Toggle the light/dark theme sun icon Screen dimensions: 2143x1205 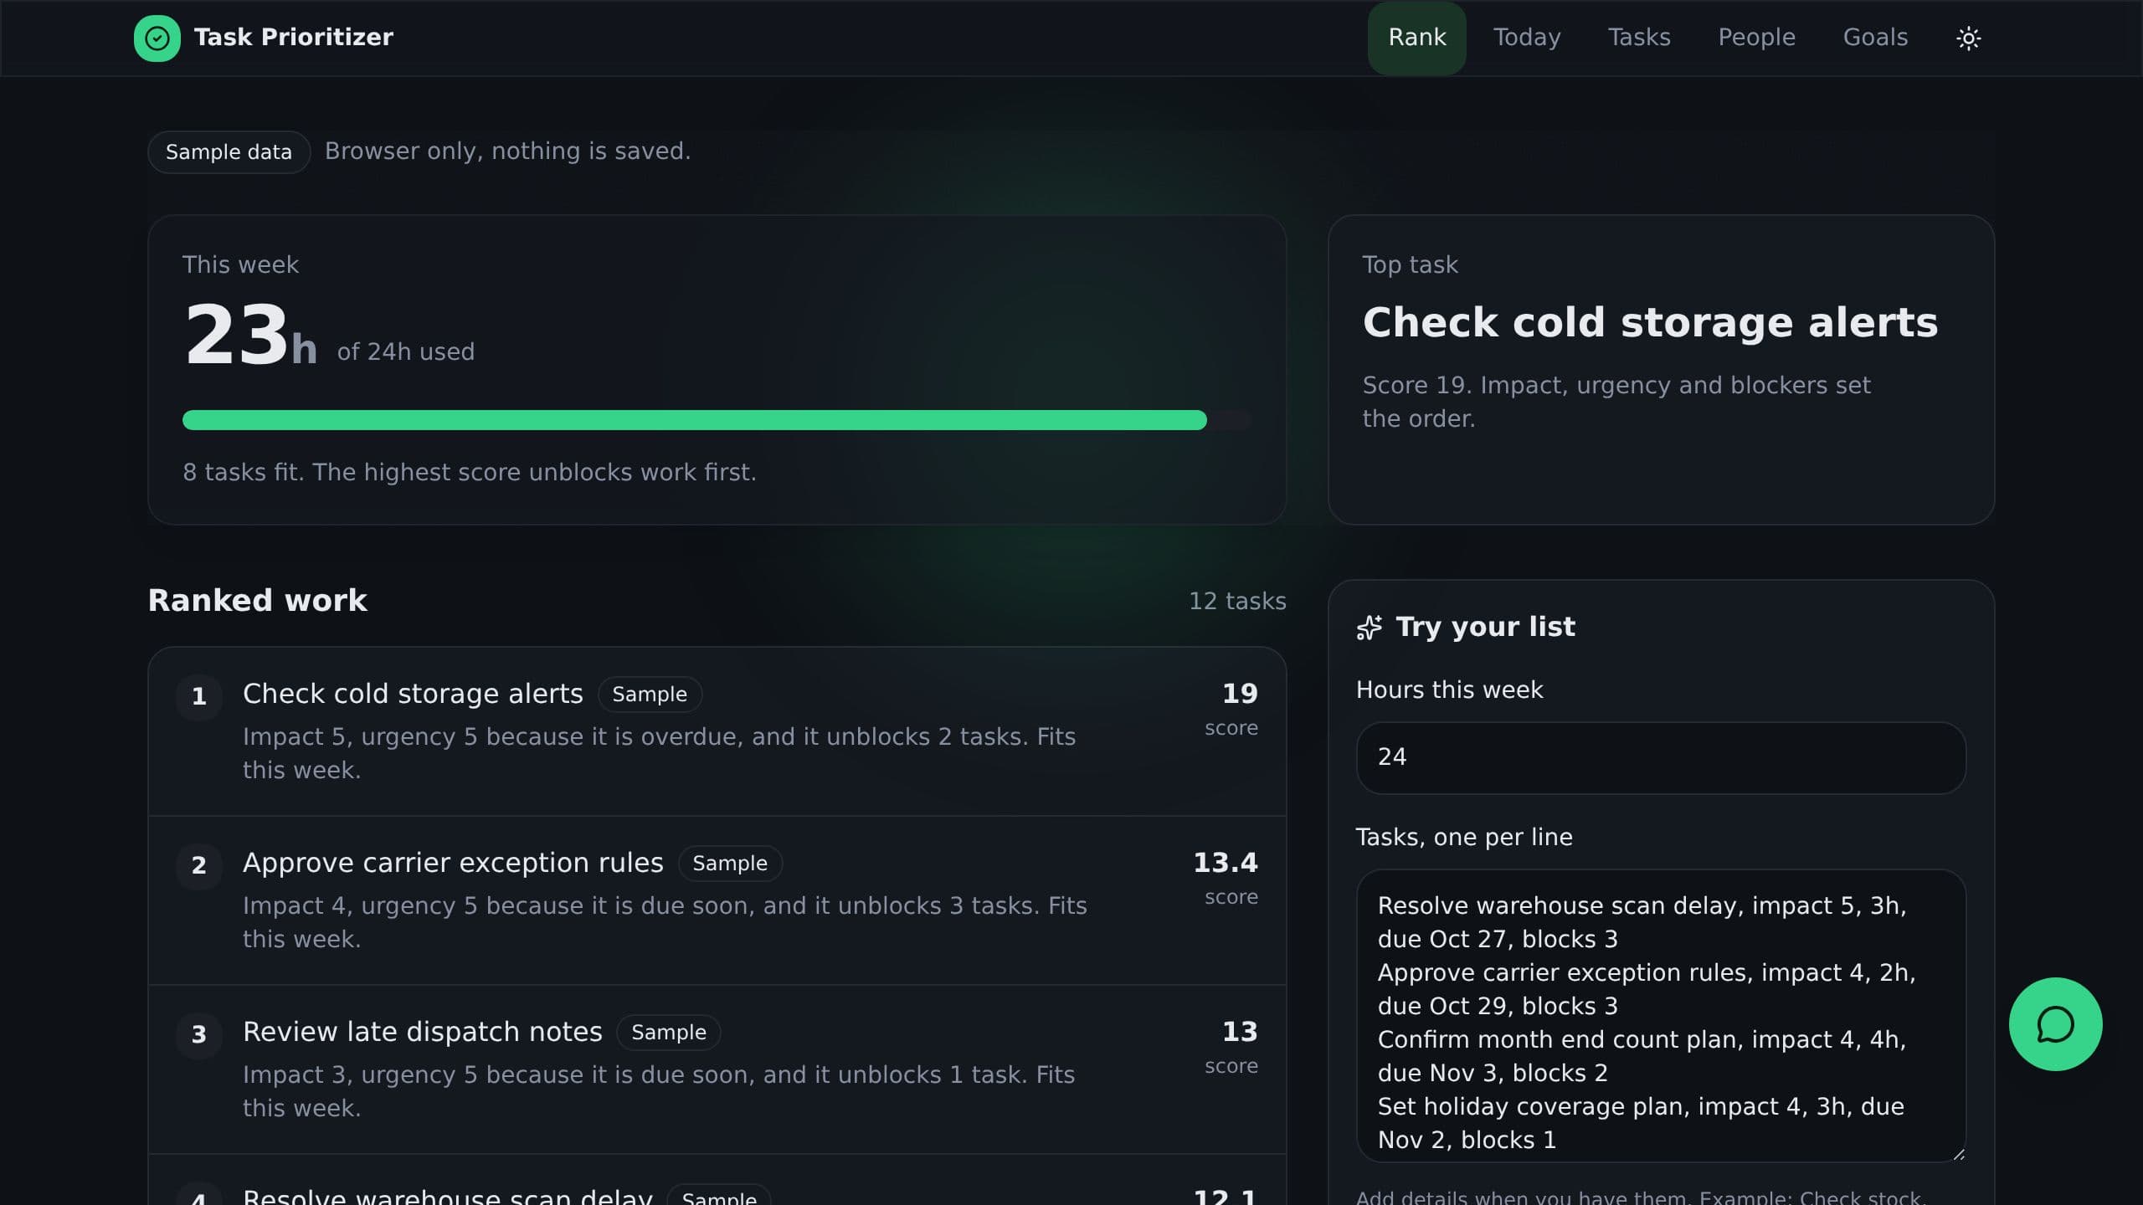1968,38
